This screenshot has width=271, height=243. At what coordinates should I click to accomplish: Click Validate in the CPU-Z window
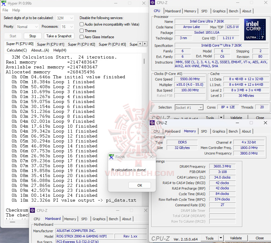(236, 238)
